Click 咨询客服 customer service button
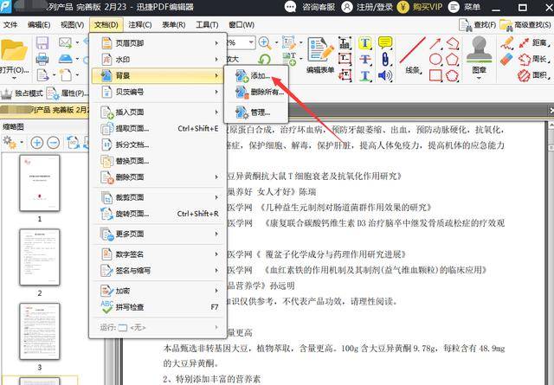554x385 pixels. coord(310,7)
